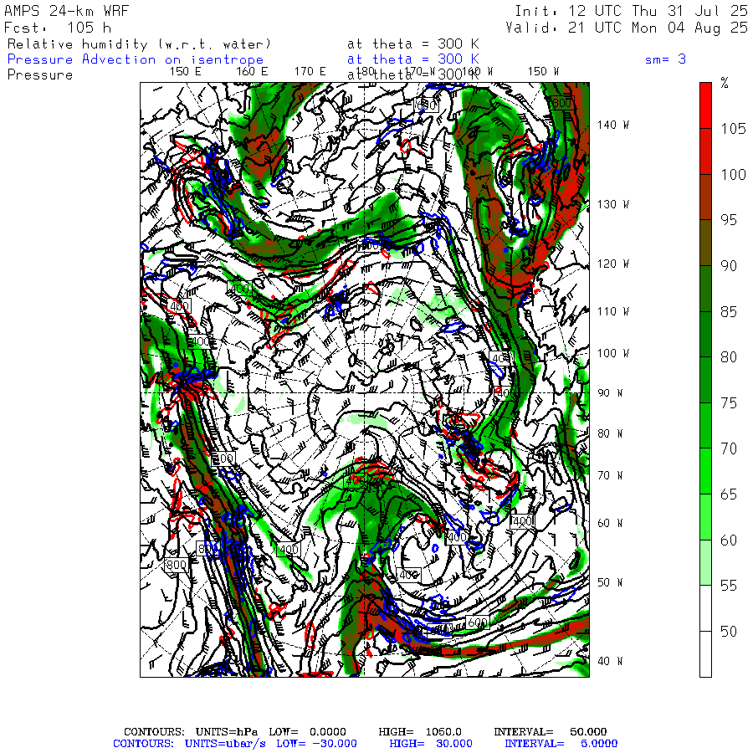Click the '150 E' longitude label
Viewport: 753px width, 753px height.
[x=186, y=72]
